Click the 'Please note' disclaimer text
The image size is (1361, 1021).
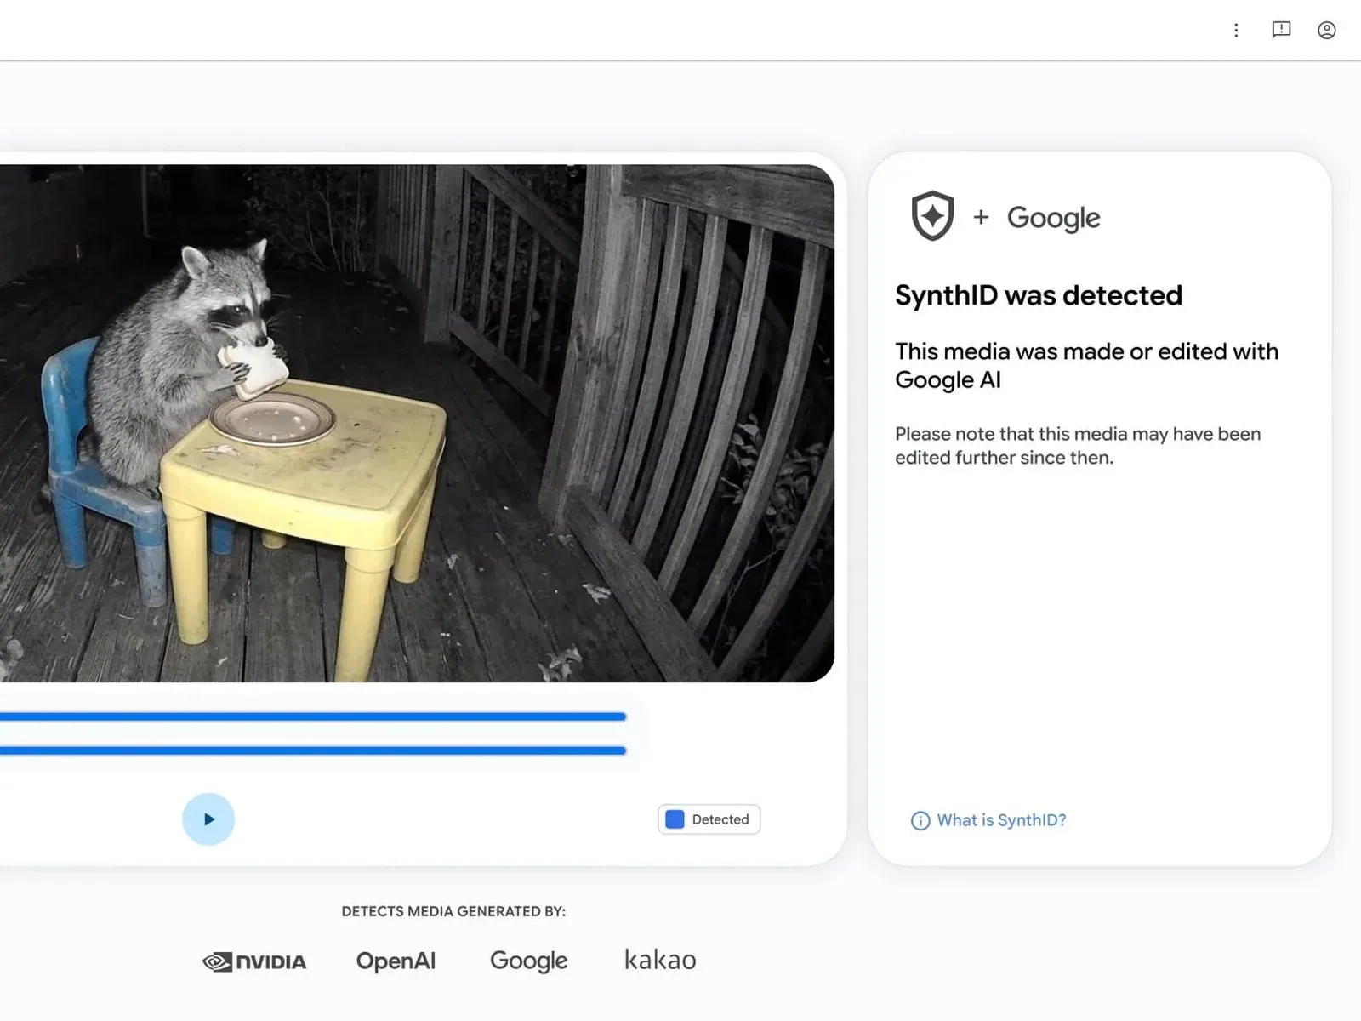1078,446
